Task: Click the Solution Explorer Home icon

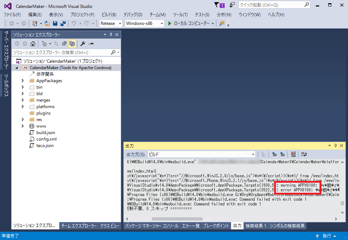Action: coord(33,44)
